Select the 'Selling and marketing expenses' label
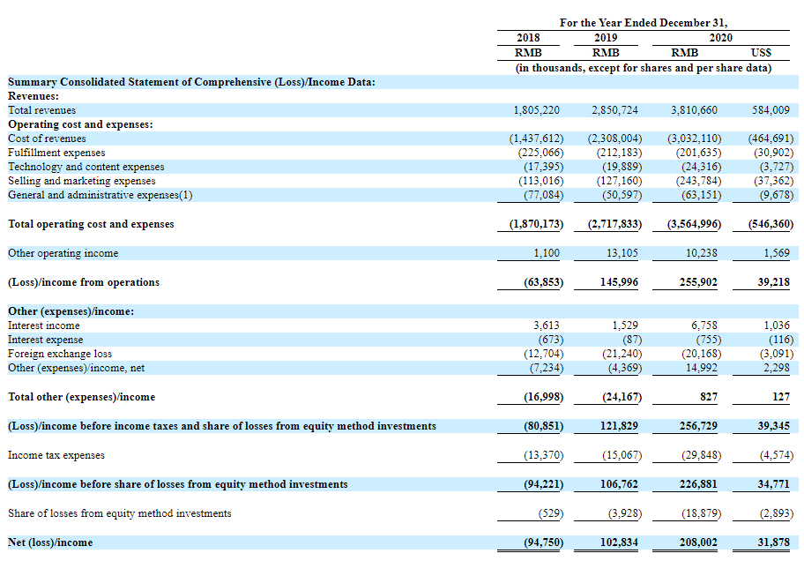The image size is (804, 561). pyautogui.click(x=81, y=181)
